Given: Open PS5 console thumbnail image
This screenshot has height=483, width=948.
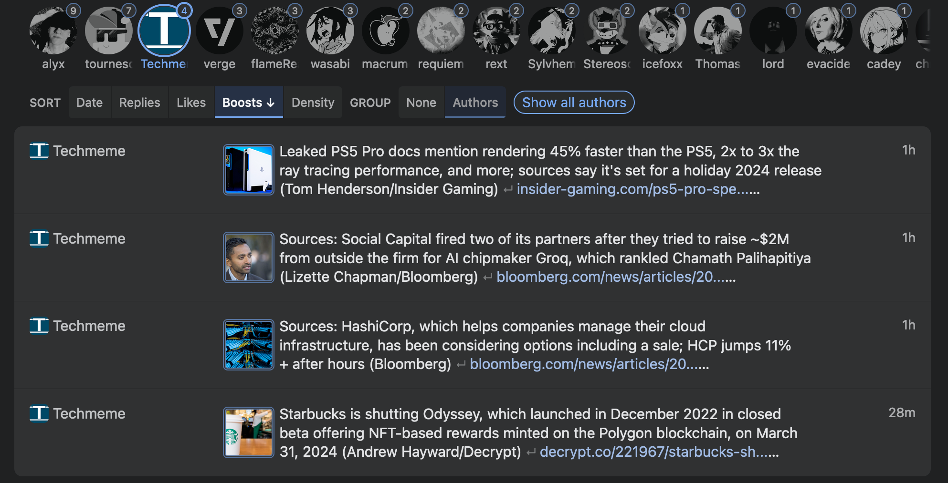Looking at the screenshot, I should point(249,170).
